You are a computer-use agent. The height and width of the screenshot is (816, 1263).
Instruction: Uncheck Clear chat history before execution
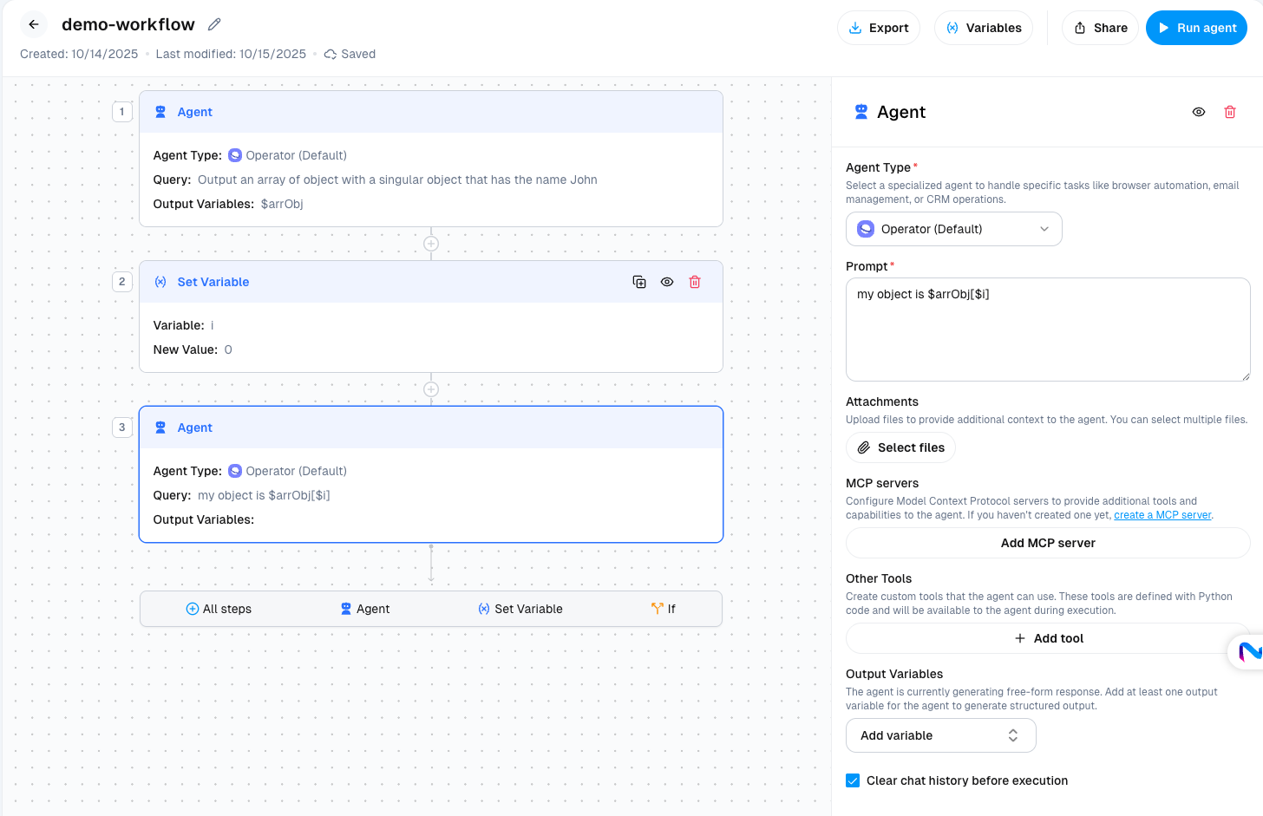tap(853, 780)
